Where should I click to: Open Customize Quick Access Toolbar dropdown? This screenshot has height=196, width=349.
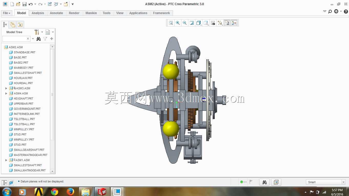pos(73,4)
